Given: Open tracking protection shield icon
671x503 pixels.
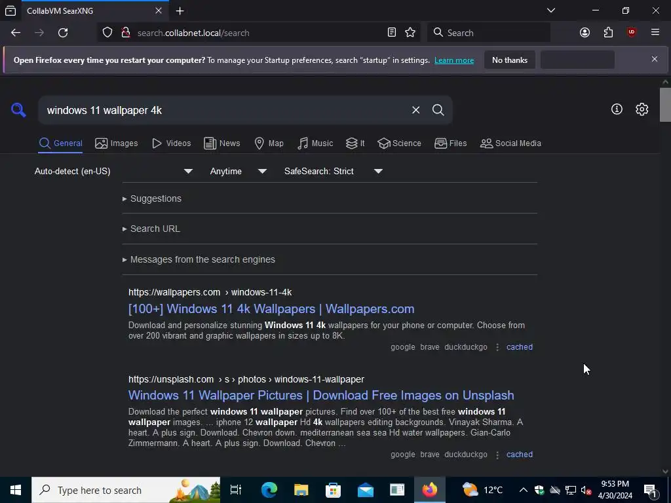Looking at the screenshot, I should coord(107,33).
